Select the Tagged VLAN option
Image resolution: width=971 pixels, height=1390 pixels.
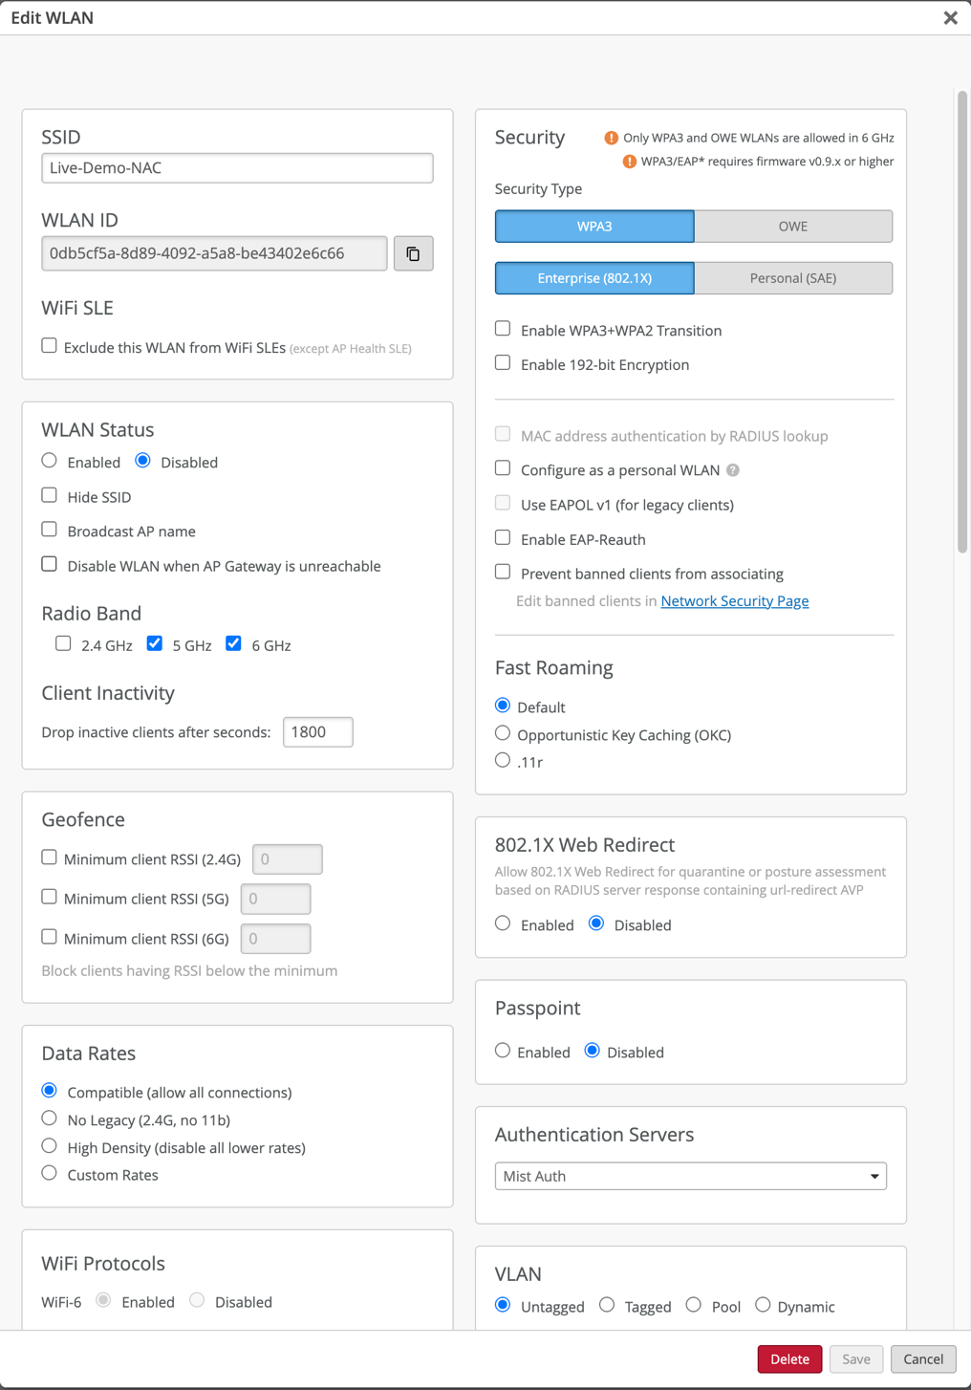click(x=607, y=1305)
